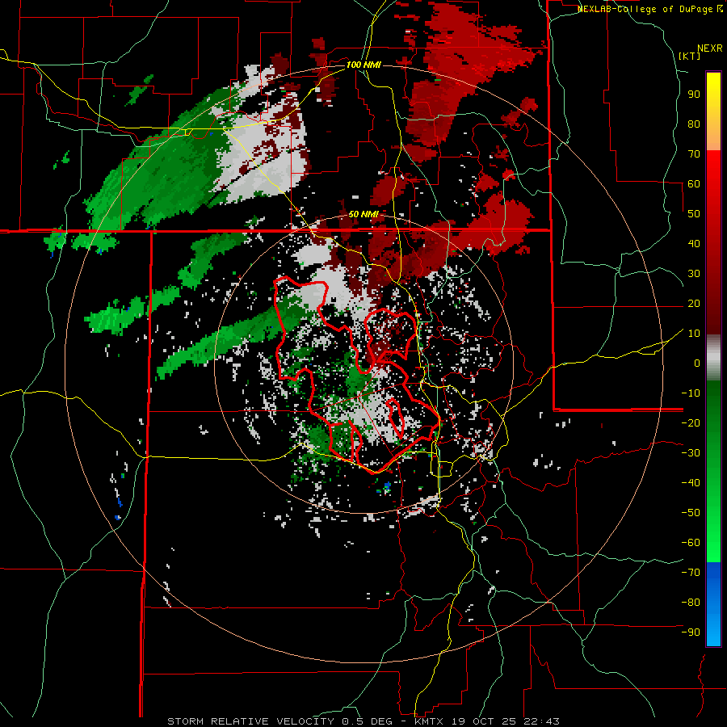Click the STORM RELATIVE VELOCITY caption text
The height and width of the screenshot is (727, 727).
251,721
